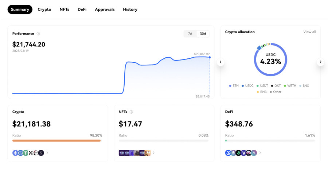
Task: Click the blue Yearn icon in DeFi card
Action: click(x=228, y=153)
